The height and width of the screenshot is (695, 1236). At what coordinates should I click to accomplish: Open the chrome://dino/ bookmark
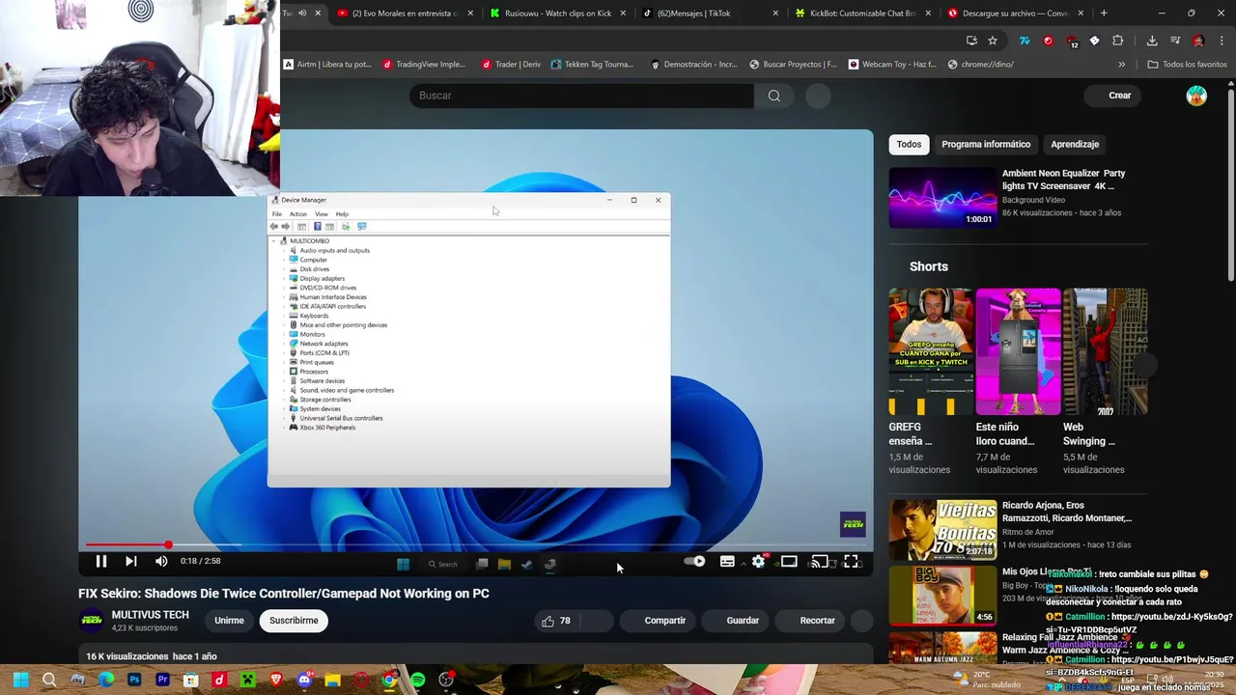click(x=981, y=65)
